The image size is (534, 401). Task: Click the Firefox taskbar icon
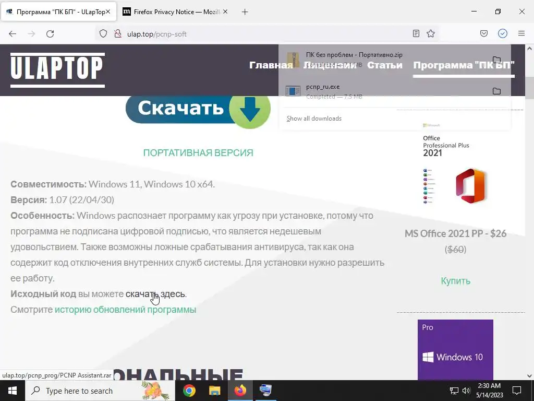click(x=240, y=391)
